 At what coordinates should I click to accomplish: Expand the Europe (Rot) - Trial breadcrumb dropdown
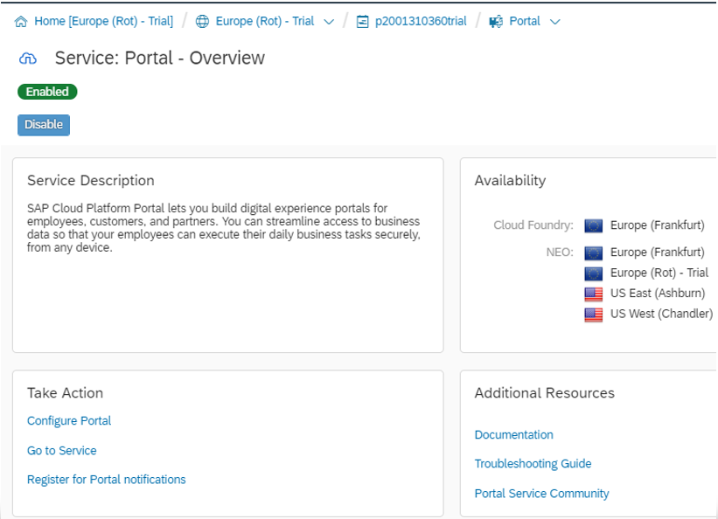(x=329, y=22)
